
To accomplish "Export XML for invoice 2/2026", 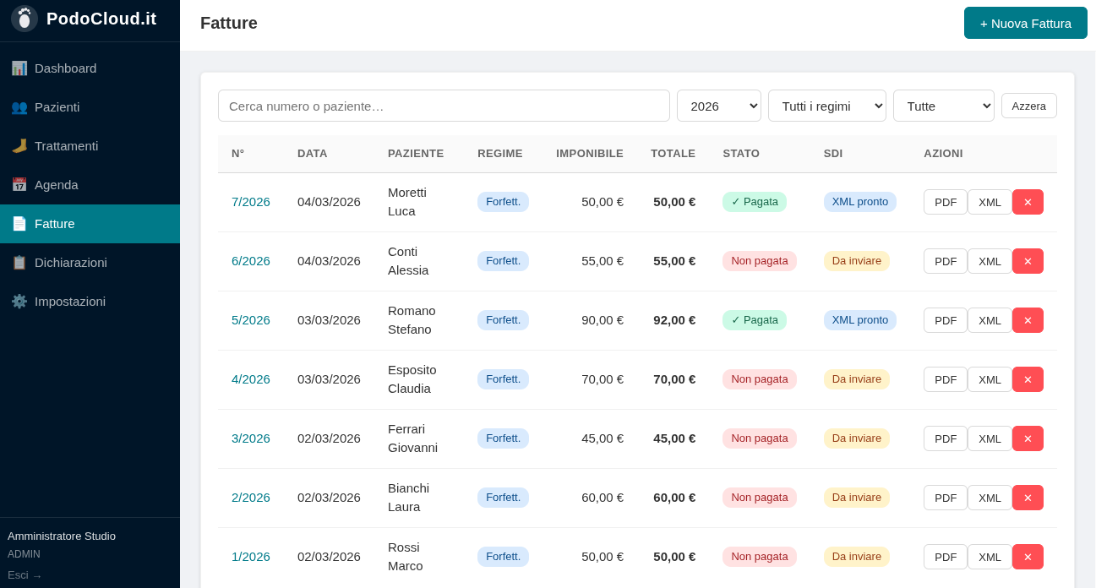I will [x=990, y=498].
